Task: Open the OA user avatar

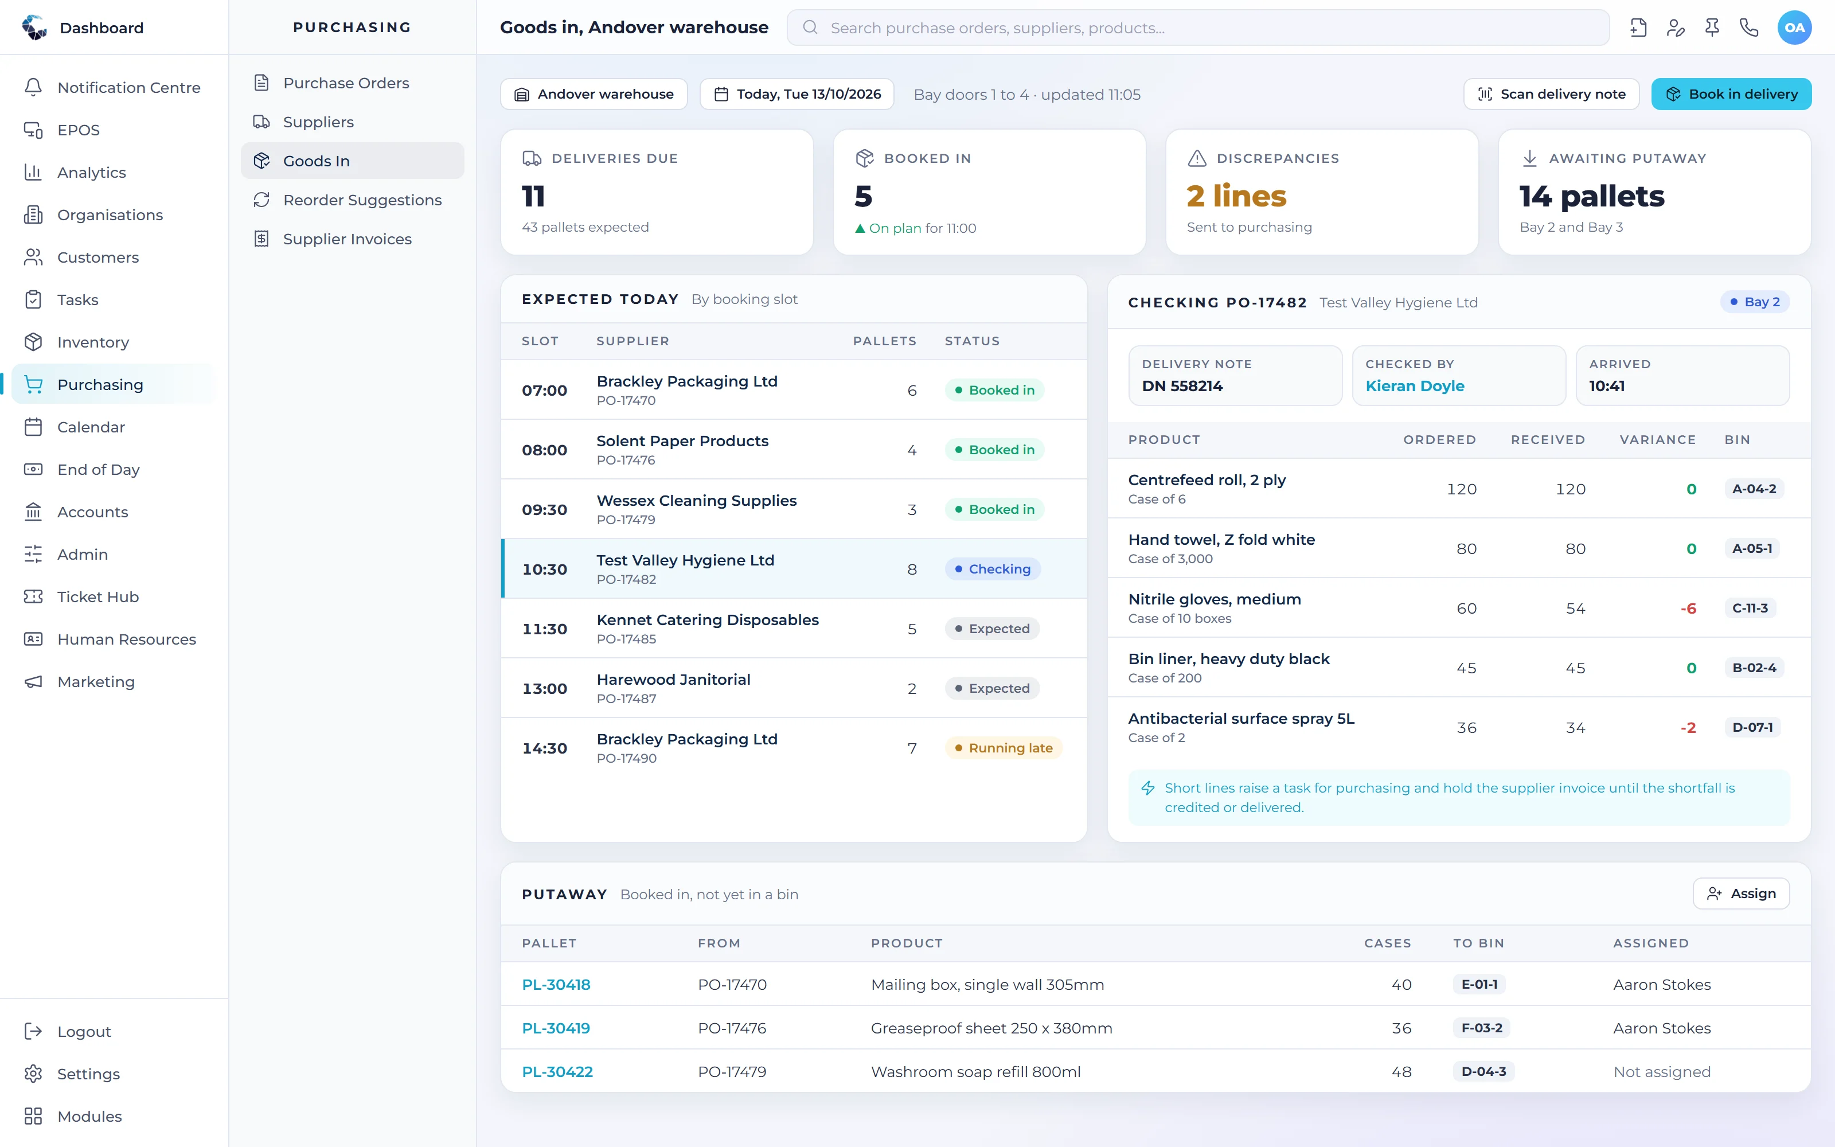Action: point(1794,28)
